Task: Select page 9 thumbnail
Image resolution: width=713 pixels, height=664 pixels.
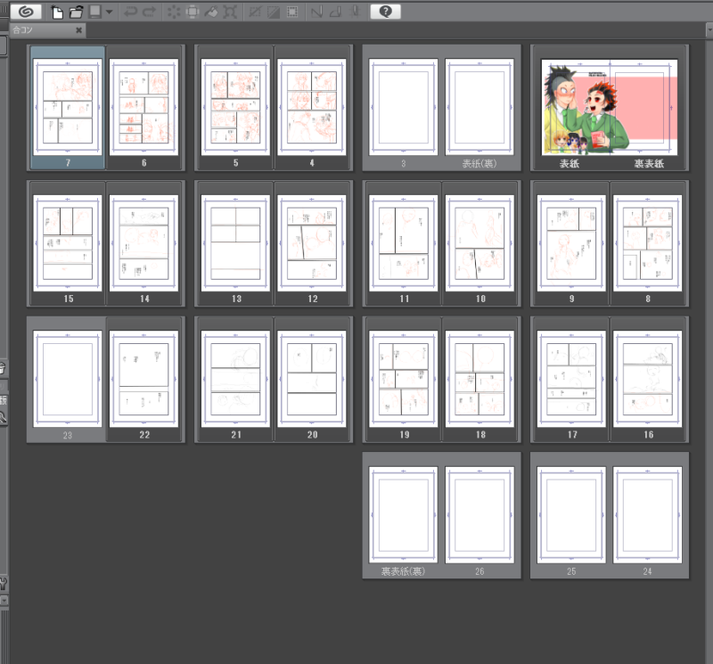Action: tap(571, 242)
